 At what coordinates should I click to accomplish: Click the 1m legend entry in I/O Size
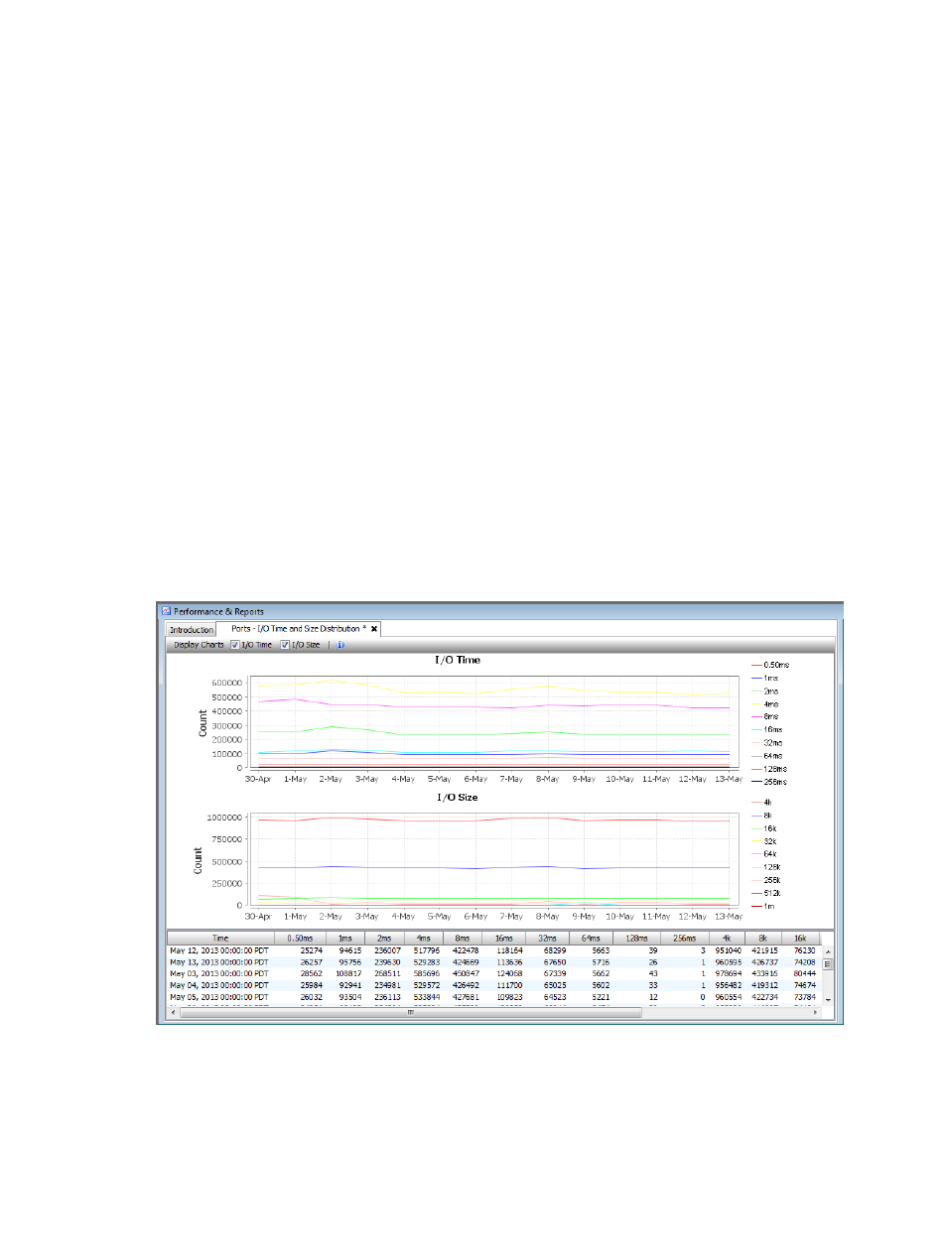[763, 906]
